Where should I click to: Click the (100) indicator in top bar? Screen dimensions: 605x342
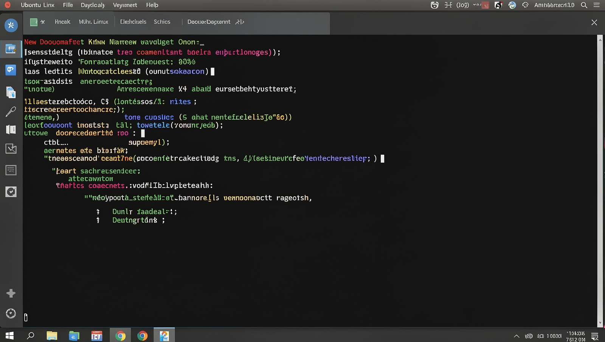pyautogui.click(x=462, y=5)
